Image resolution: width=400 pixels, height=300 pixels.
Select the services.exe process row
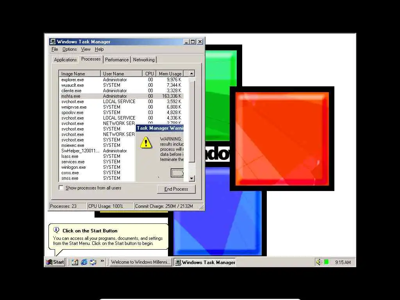click(97, 162)
